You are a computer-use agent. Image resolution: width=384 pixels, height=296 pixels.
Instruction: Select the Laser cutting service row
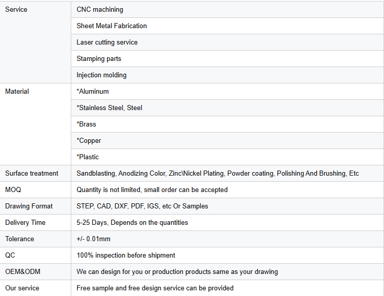coord(227,43)
